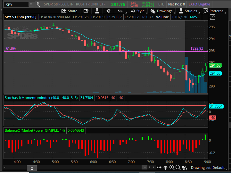This screenshot has width=231, height=173.
Task: Click the scroll-right triangle near scrollbar thumb
Action: tap(153, 167)
